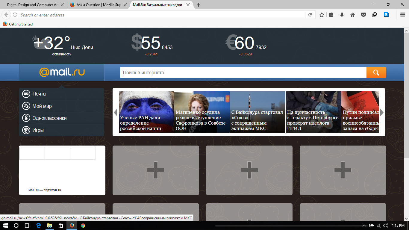Open the Mail.Ru visual bookmark thumbnail
The image size is (409, 230).
[x=62, y=170]
